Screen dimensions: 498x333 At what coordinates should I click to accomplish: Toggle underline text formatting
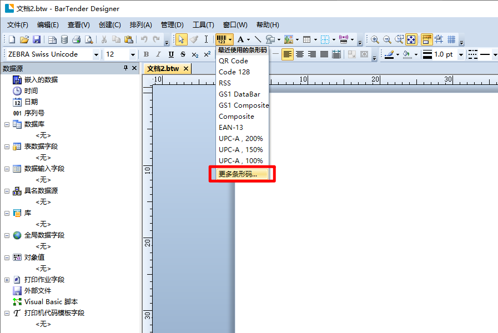[170, 54]
